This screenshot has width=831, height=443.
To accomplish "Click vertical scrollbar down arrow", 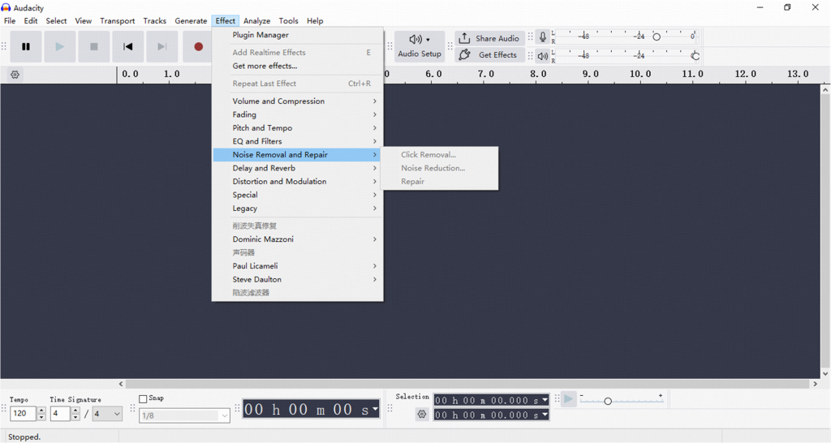I will (x=825, y=373).
